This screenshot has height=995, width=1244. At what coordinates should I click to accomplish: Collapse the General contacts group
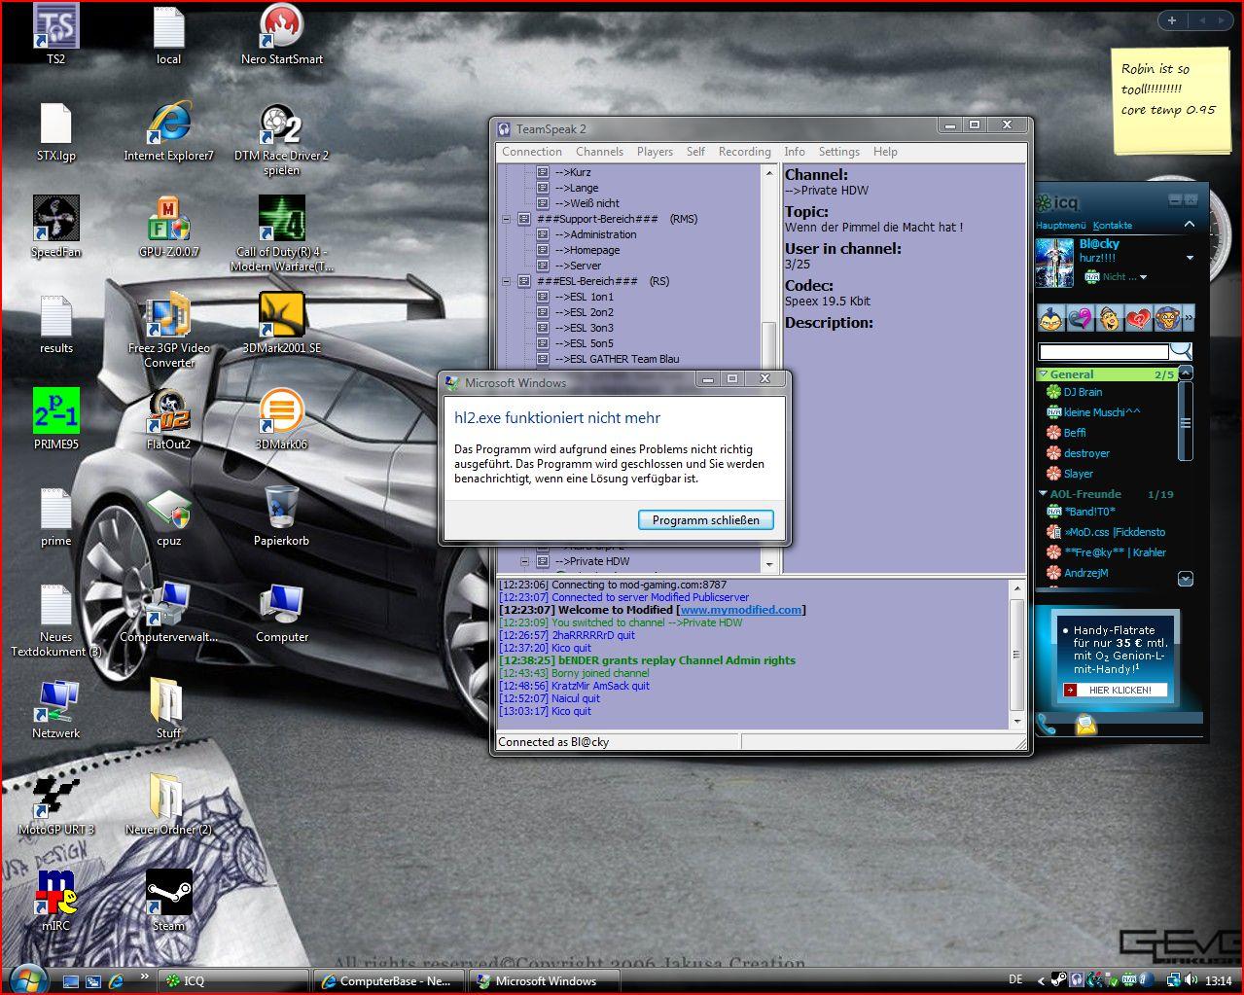1044,374
